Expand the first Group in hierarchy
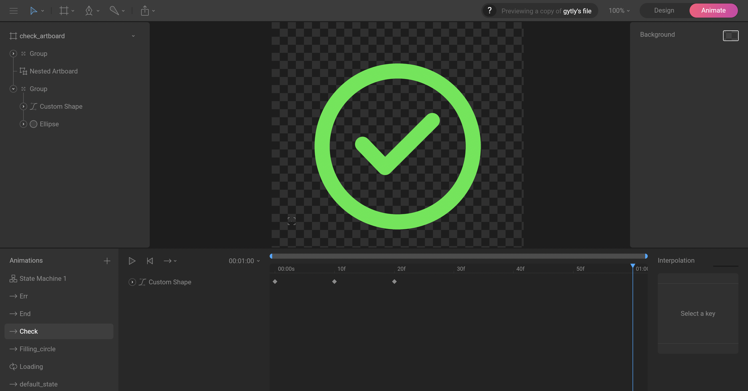Viewport: 748px width, 391px height. [x=13, y=54]
